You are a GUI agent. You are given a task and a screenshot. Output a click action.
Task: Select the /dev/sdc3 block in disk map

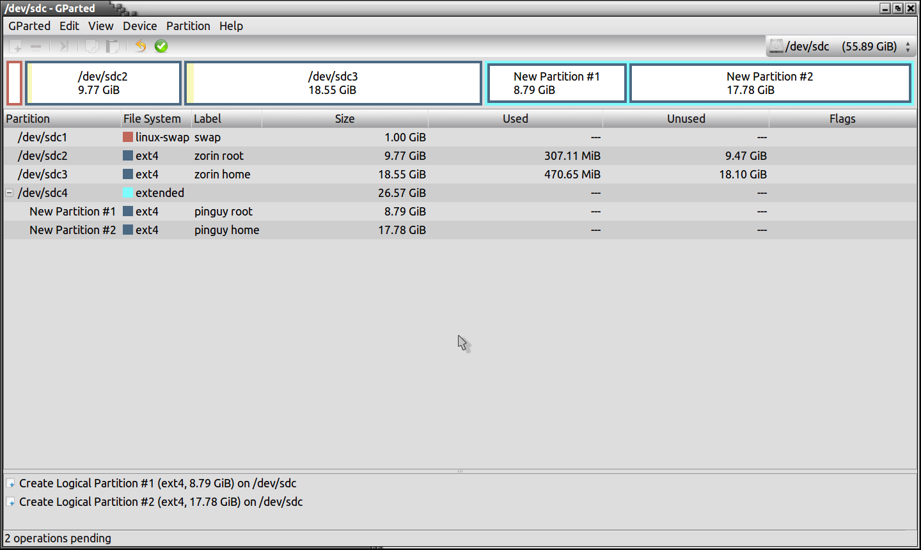pos(333,83)
